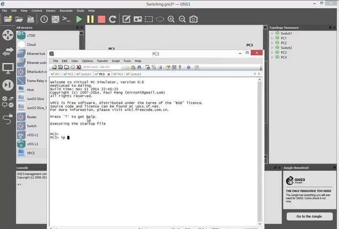Click the terminal scrollbar down arrow

pos(259,224)
